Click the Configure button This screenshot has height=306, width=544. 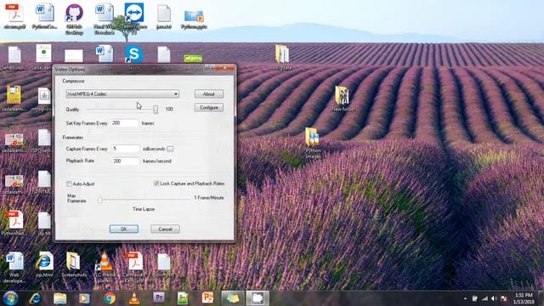[x=209, y=108]
